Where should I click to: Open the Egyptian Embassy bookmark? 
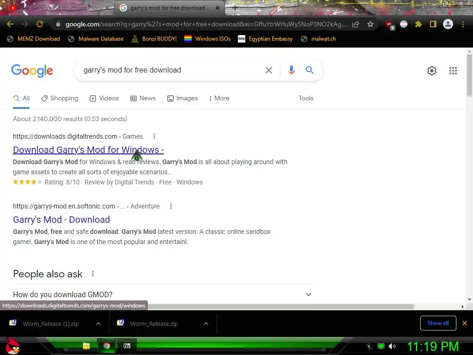click(x=266, y=39)
